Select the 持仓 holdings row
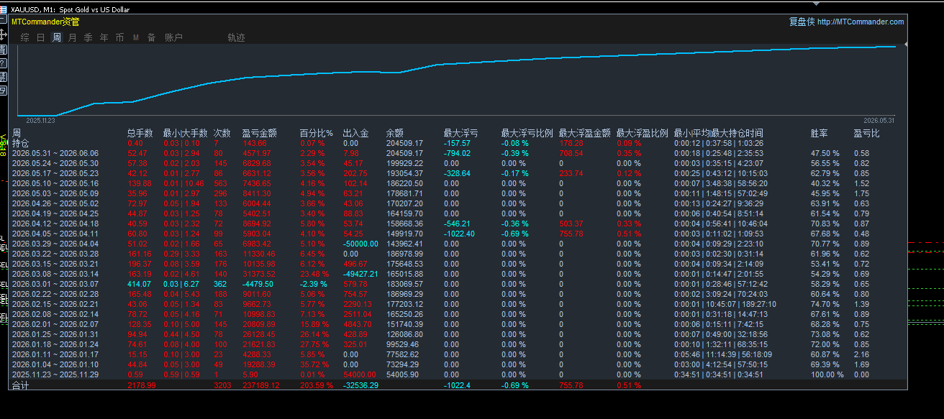This screenshot has width=944, height=419. tap(457, 143)
